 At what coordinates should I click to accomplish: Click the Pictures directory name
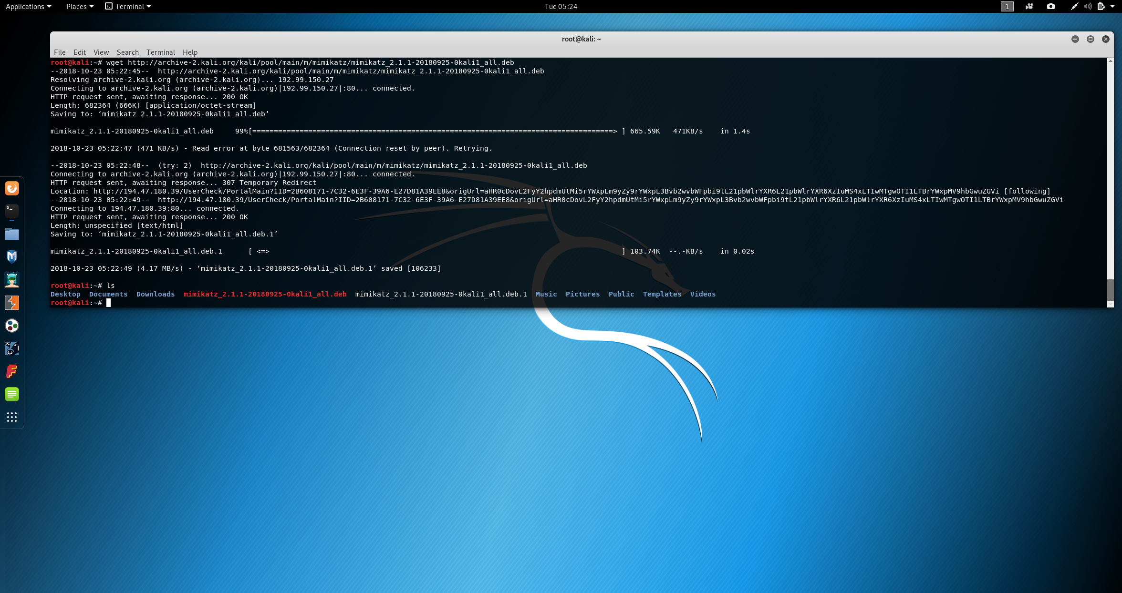[x=582, y=294]
